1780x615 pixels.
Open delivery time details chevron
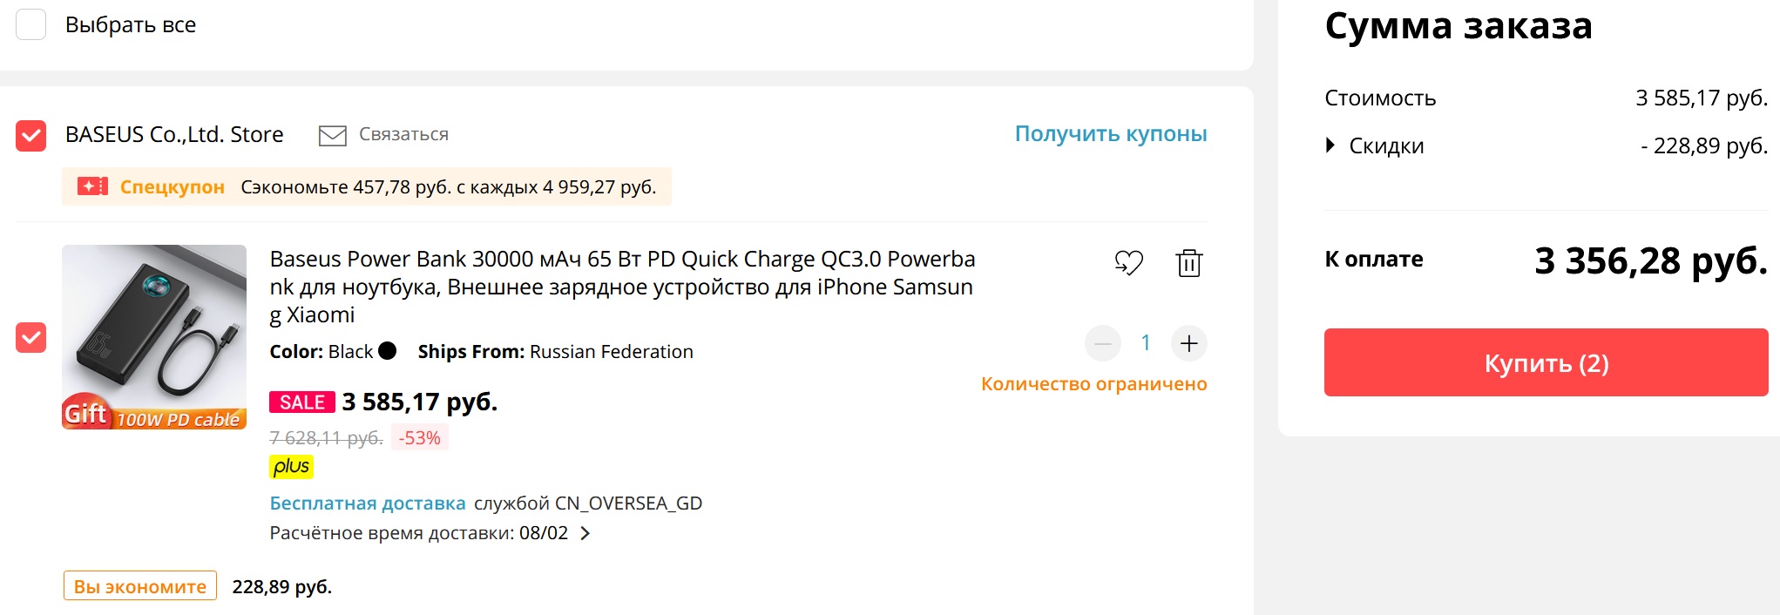(x=585, y=533)
